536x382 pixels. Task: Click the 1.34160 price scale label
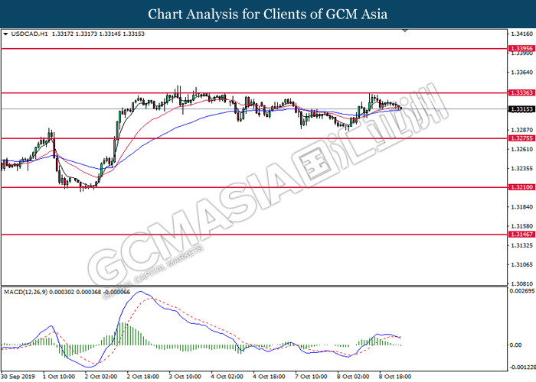click(521, 34)
